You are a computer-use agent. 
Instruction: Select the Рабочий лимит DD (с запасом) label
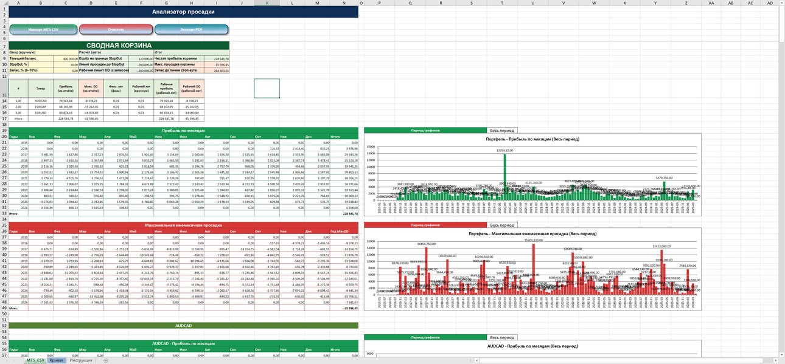coord(103,70)
